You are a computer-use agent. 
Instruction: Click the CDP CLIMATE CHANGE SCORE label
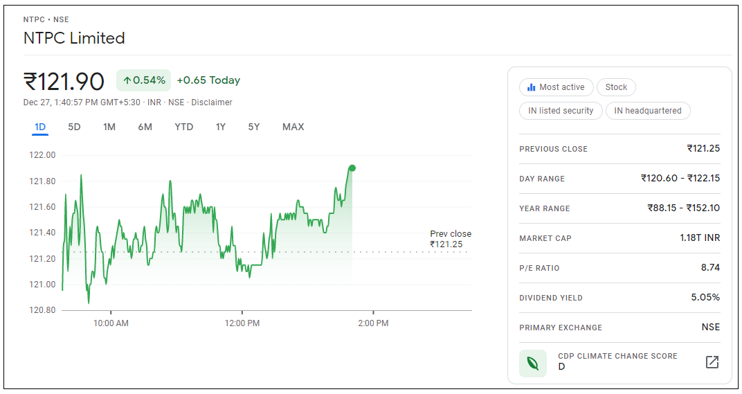pyautogui.click(x=617, y=356)
